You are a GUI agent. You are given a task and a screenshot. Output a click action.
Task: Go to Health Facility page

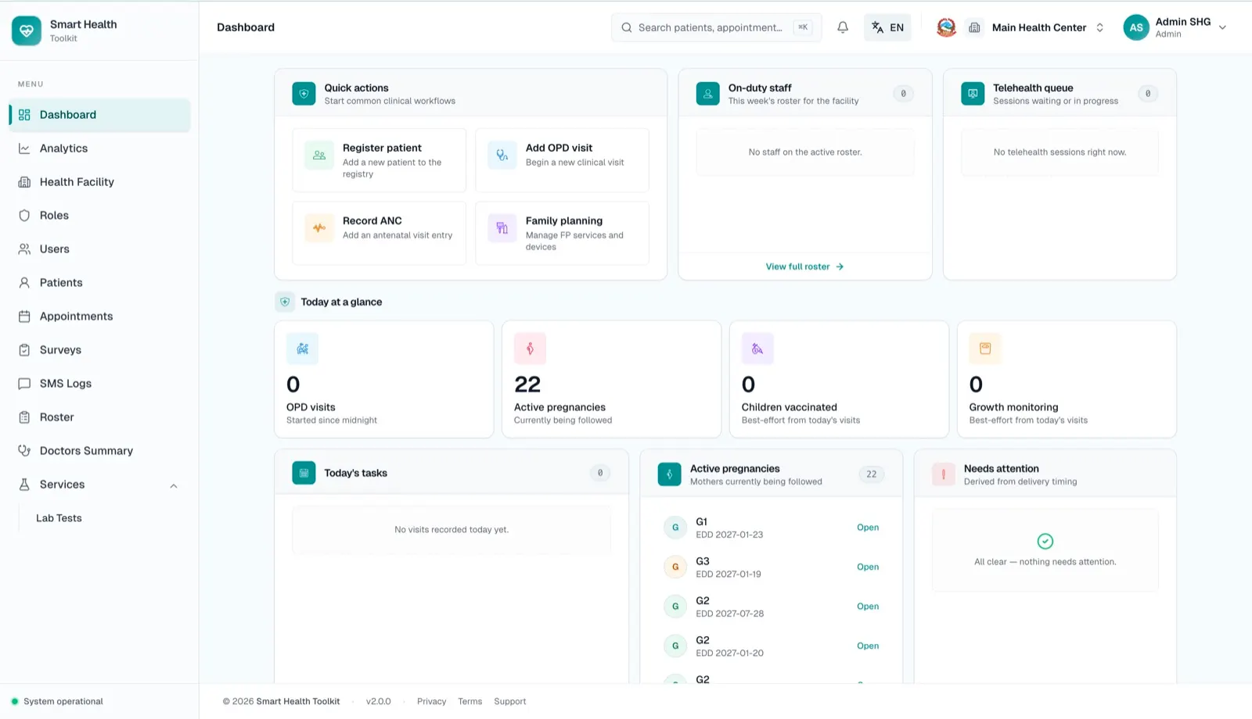(99, 182)
